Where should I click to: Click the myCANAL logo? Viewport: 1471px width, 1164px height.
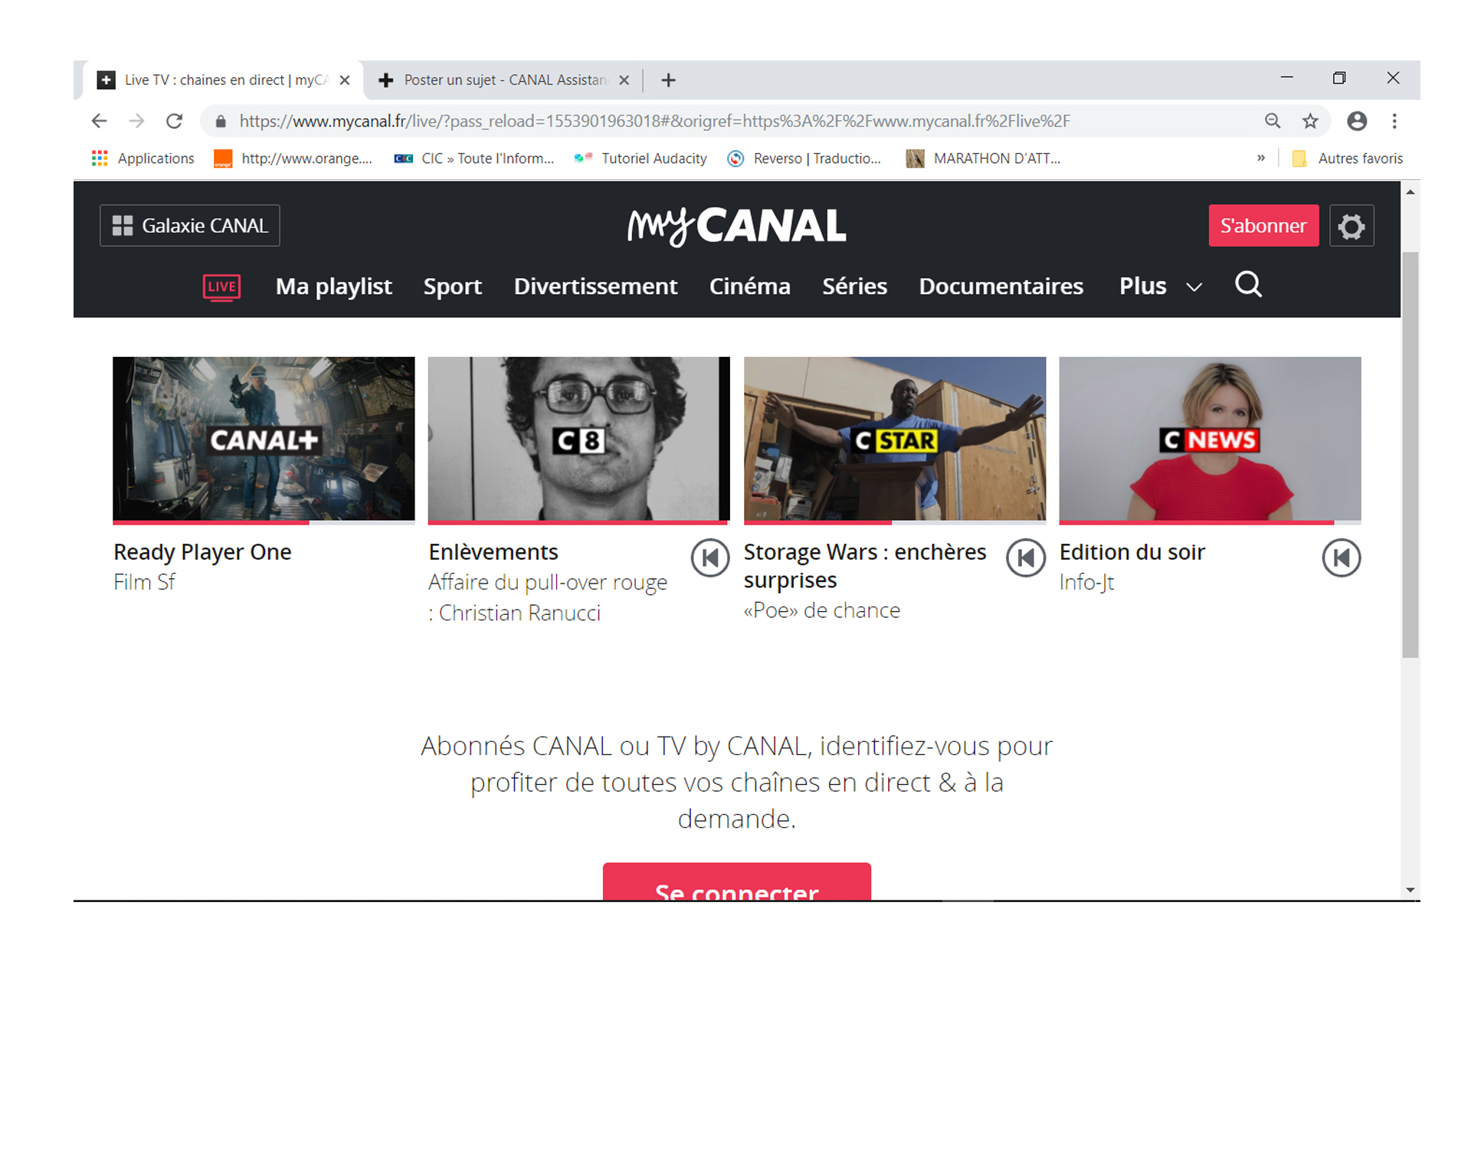(735, 224)
